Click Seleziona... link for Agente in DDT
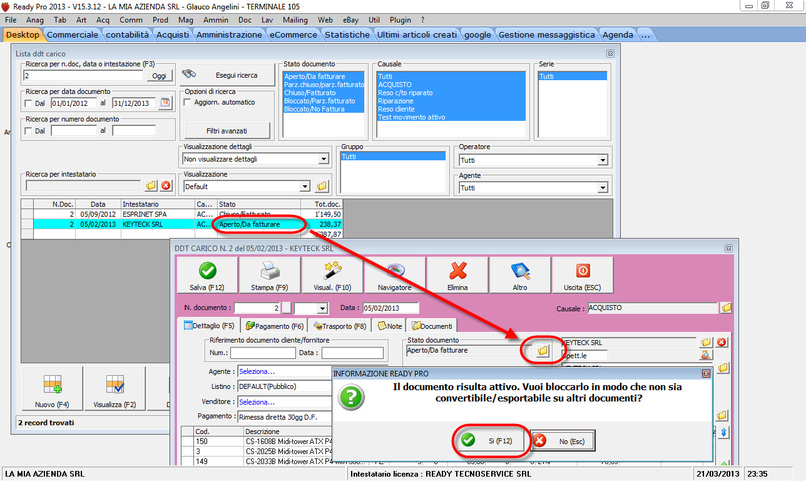 pos(257,371)
